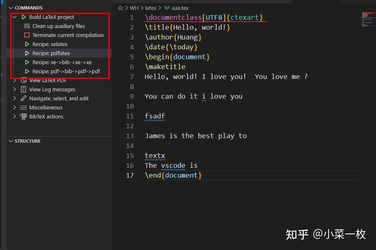The height and width of the screenshot is (250, 376).
Task: Run the Build LaTeX project play icon
Action: pos(24,17)
